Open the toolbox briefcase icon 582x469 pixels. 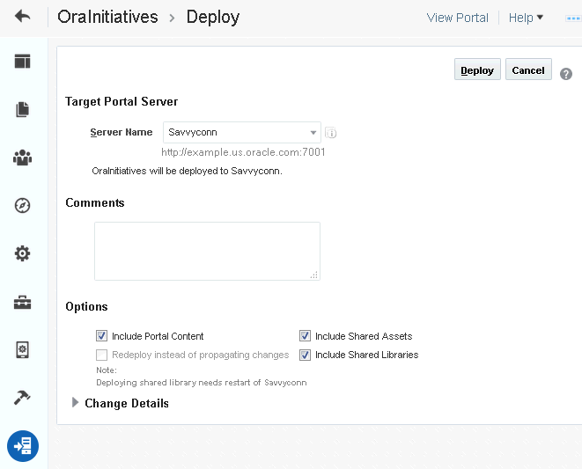click(x=22, y=303)
